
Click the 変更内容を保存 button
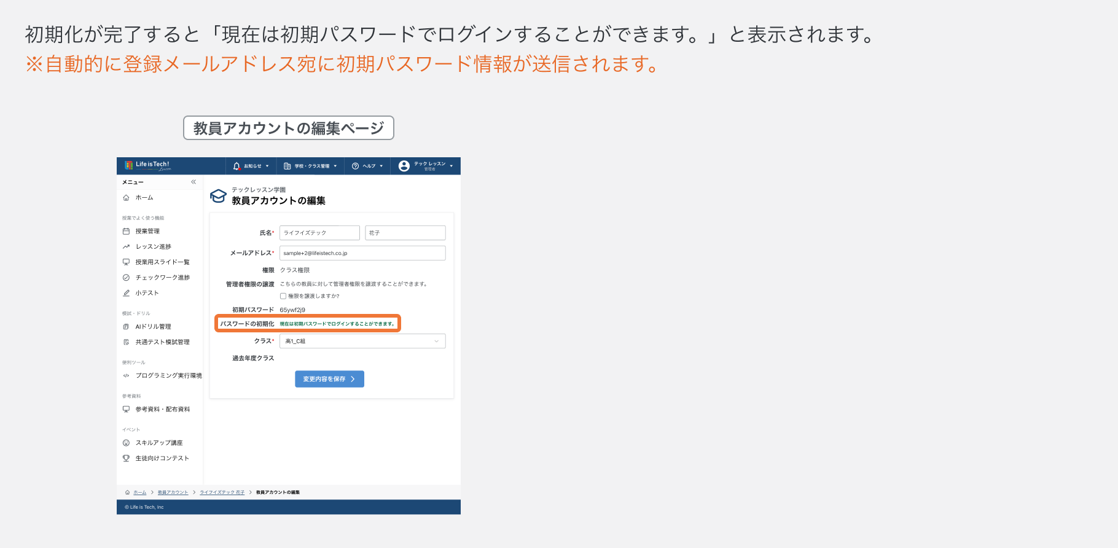point(329,379)
